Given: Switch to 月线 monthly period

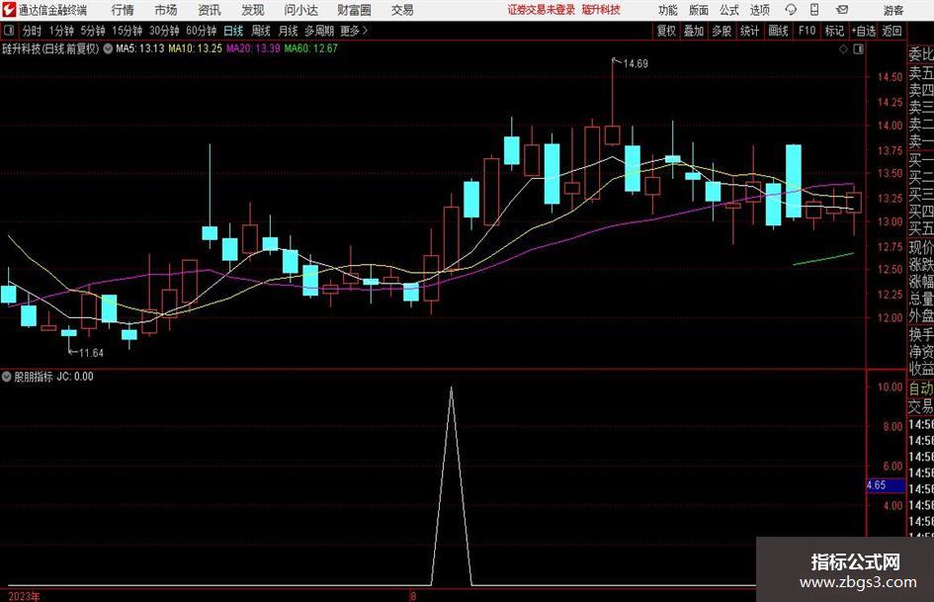Looking at the screenshot, I should 288,31.
